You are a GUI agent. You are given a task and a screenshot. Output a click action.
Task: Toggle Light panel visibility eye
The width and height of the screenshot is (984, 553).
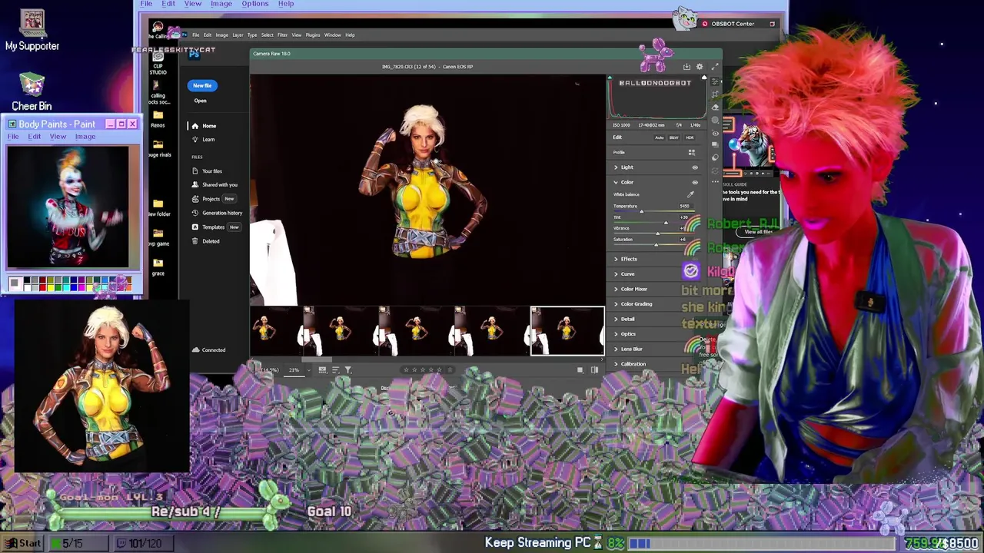[695, 167]
